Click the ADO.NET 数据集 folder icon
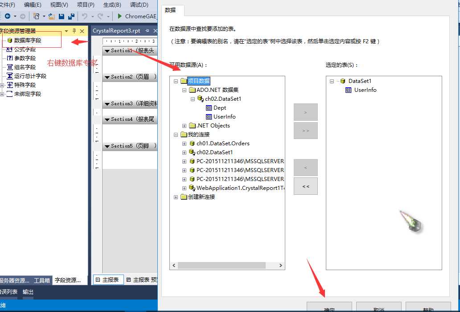The width and height of the screenshot is (460, 312). point(192,90)
